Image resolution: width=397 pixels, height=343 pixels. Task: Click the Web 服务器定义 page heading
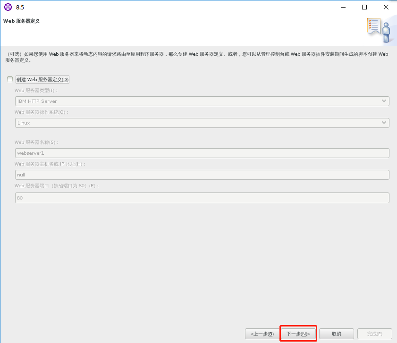22,21
